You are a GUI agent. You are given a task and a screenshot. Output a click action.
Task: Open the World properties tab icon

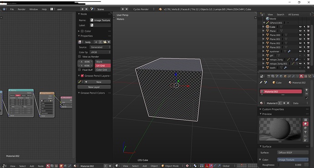[281, 76]
